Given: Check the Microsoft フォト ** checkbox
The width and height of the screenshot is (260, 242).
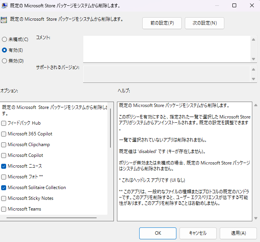Looking at the screenshot, I should (x=4, y=177).
